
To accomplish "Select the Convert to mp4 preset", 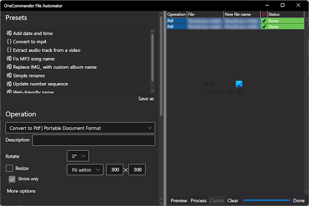I will [30, 42].
